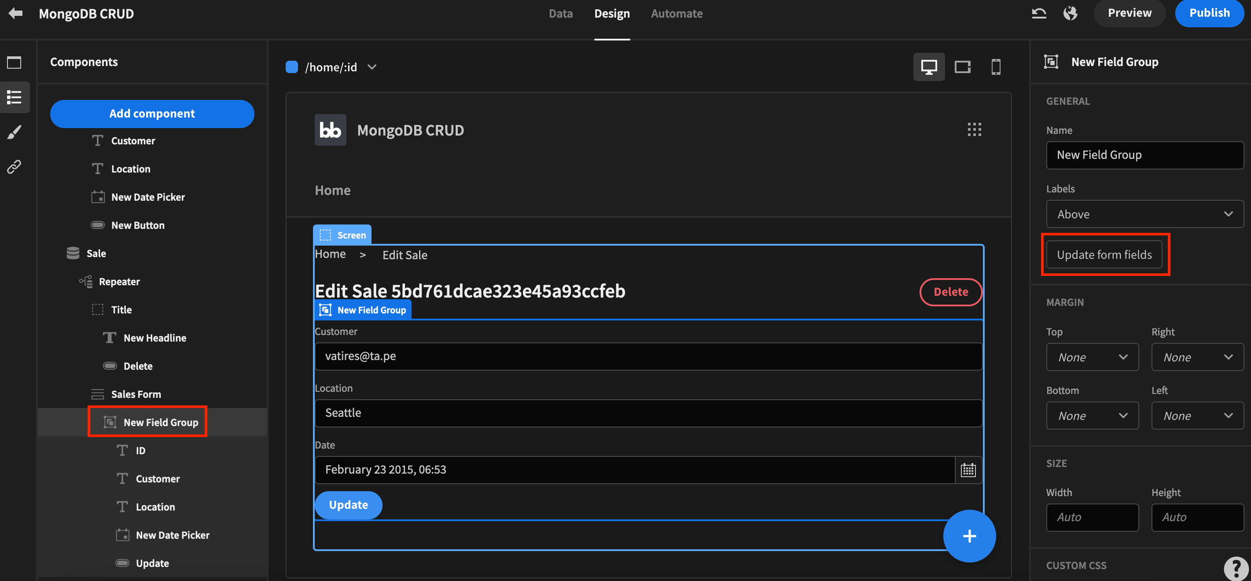Click the blue plus floating button

coord(969,536)
